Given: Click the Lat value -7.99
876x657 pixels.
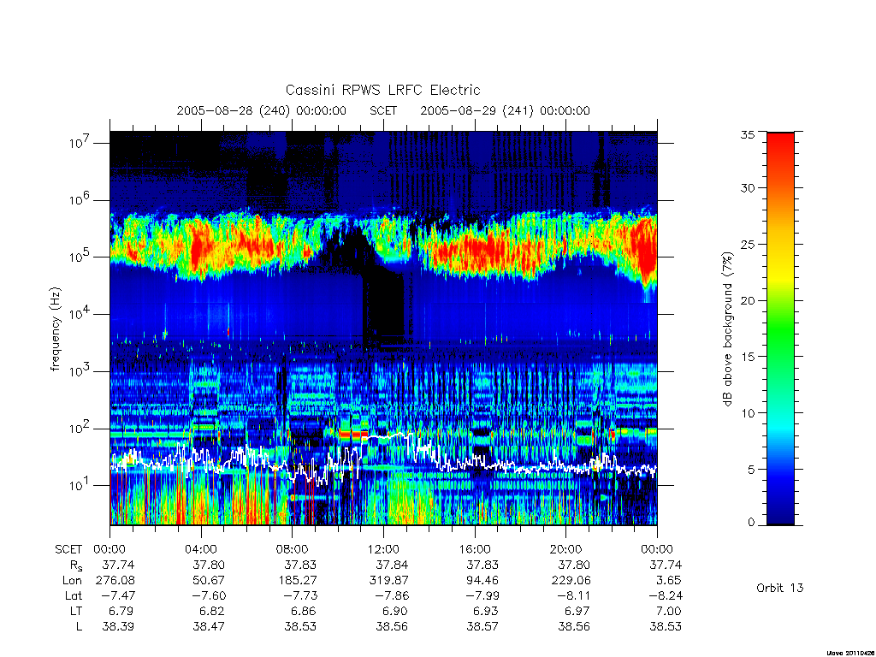Looking at the screenshot, I should coord(482,595).
